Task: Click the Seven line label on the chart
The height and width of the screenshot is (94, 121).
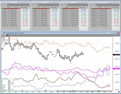Action: pyautogui.click(x=108, y=85)
